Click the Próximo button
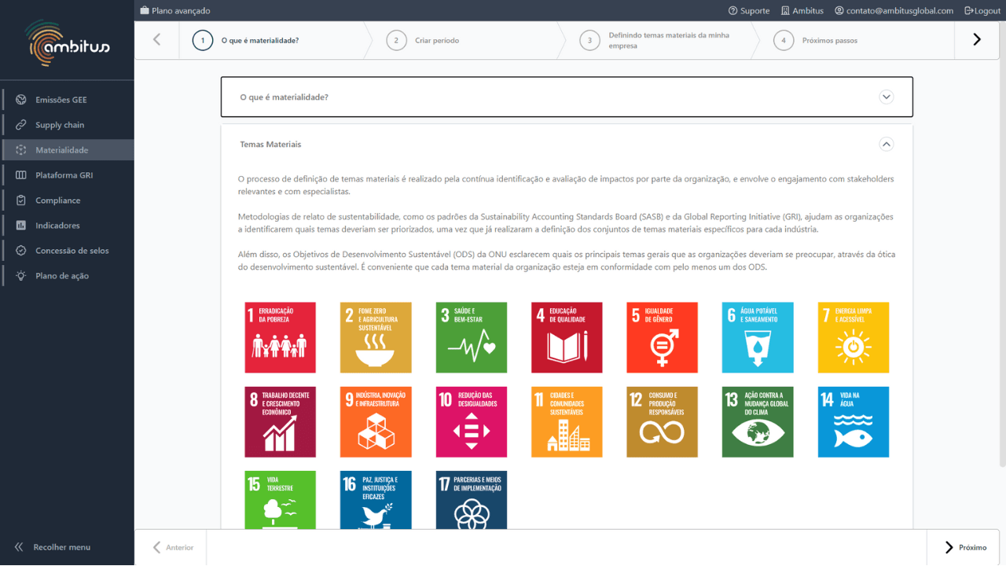1006x566 pixels. click(x=965, y=547)
